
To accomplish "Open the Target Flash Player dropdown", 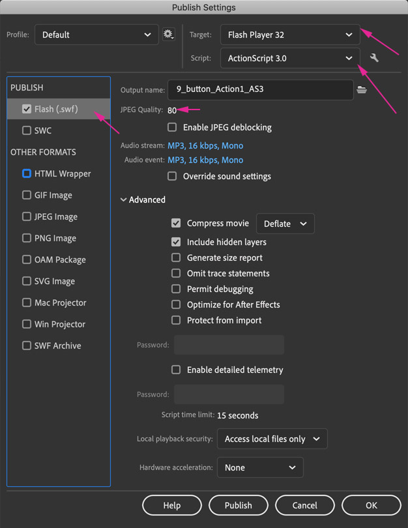I will pos(290,35).
